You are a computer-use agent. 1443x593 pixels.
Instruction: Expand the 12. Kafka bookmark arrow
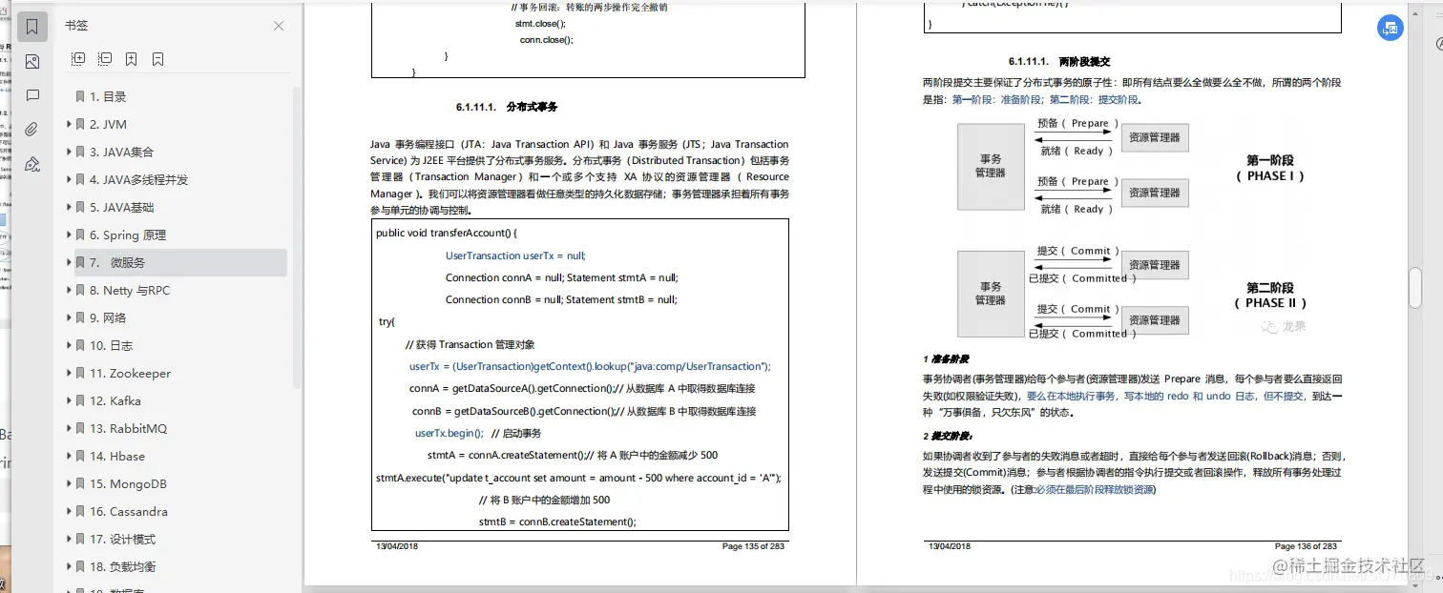[69, 401]
